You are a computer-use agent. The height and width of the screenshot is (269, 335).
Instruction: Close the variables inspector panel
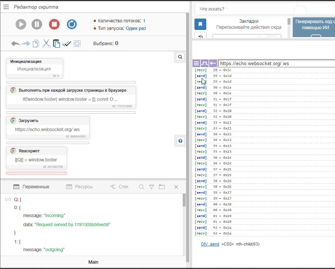coord(176,187)
